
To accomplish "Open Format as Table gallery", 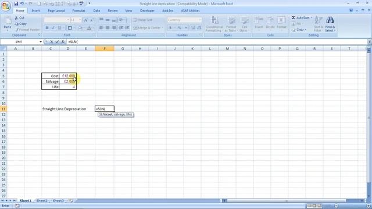I will click(x=231, y=24).
